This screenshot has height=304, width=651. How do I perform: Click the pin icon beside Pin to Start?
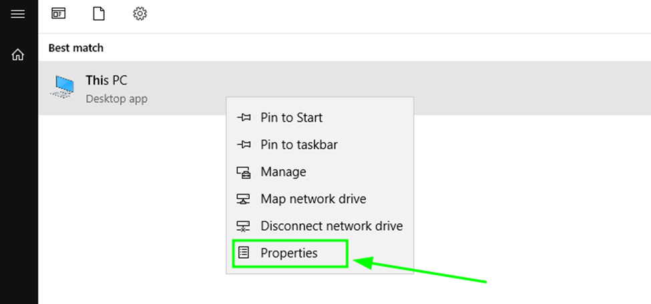[244, 118]
